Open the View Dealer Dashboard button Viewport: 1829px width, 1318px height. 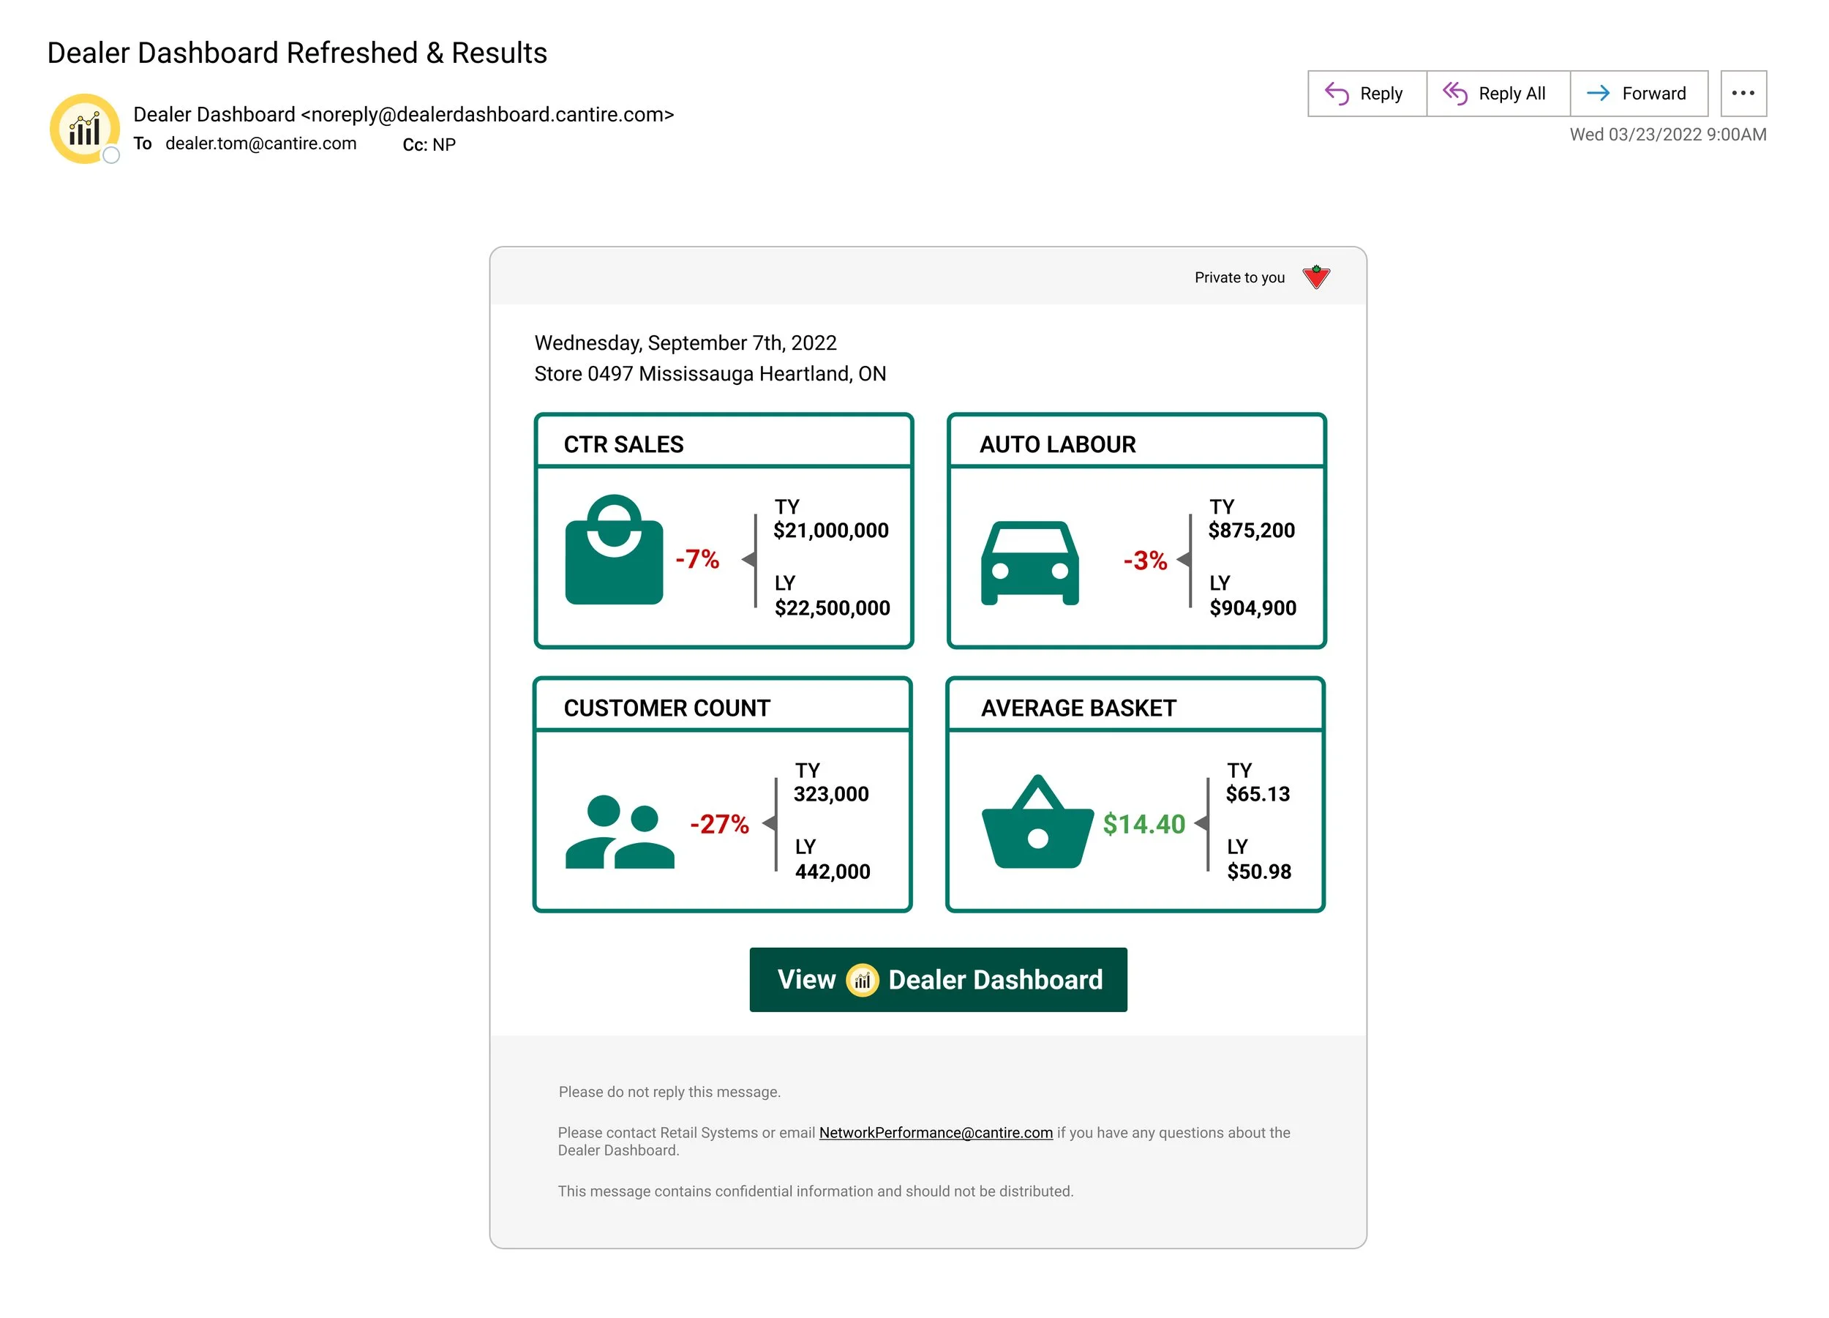[x=938, y=980]
